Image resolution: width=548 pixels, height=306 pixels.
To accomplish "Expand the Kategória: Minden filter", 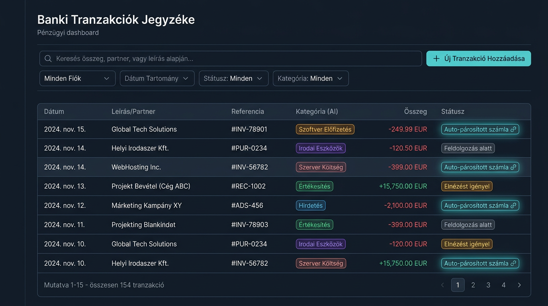I will [311, 78].
